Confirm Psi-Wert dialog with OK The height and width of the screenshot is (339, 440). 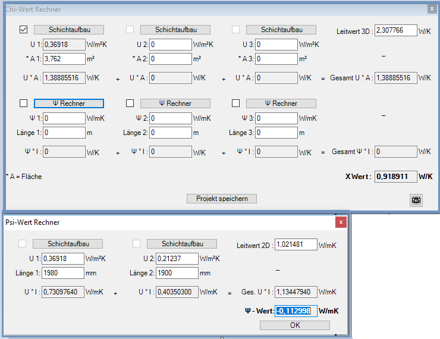(294, 325)
